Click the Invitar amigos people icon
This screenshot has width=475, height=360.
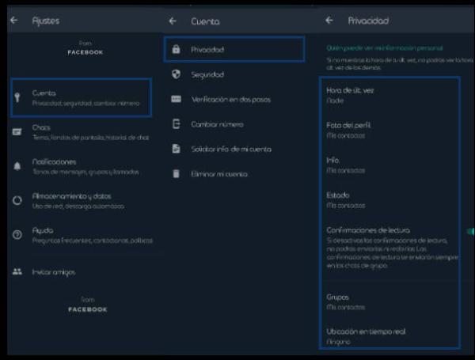click(x=17, y=271)
